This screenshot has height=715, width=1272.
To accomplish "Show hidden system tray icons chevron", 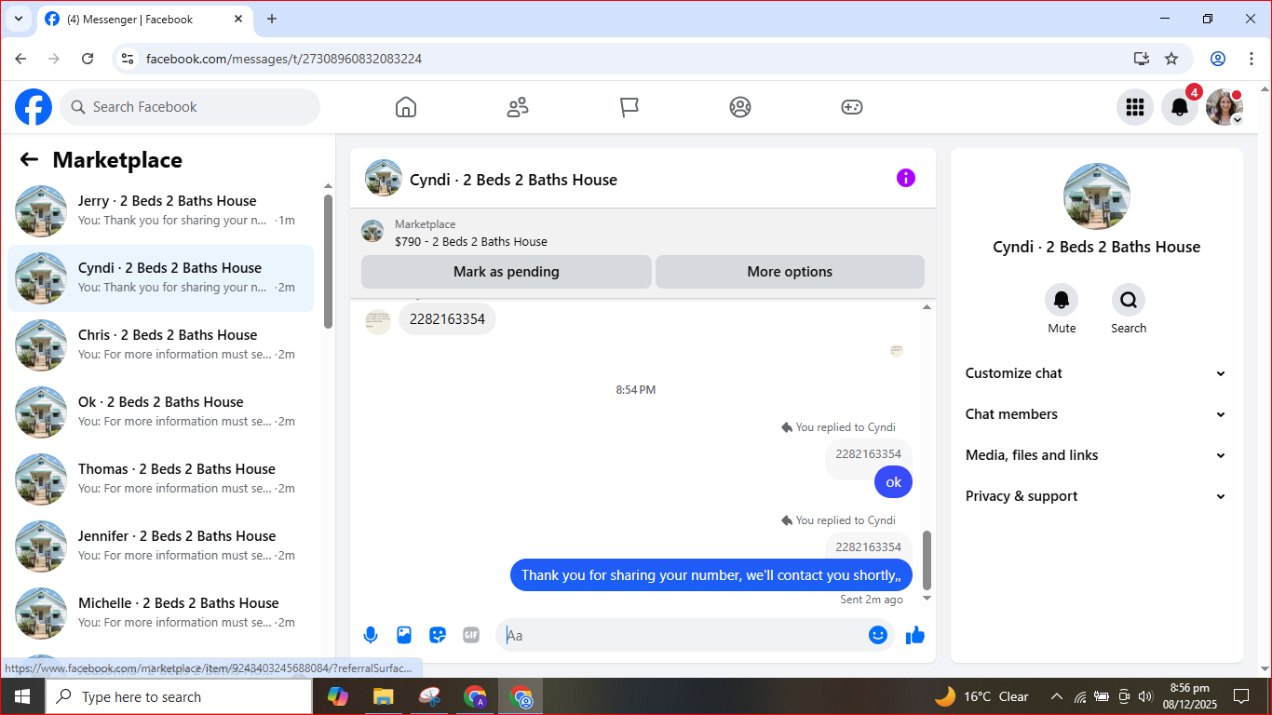I will point(1057,696).
